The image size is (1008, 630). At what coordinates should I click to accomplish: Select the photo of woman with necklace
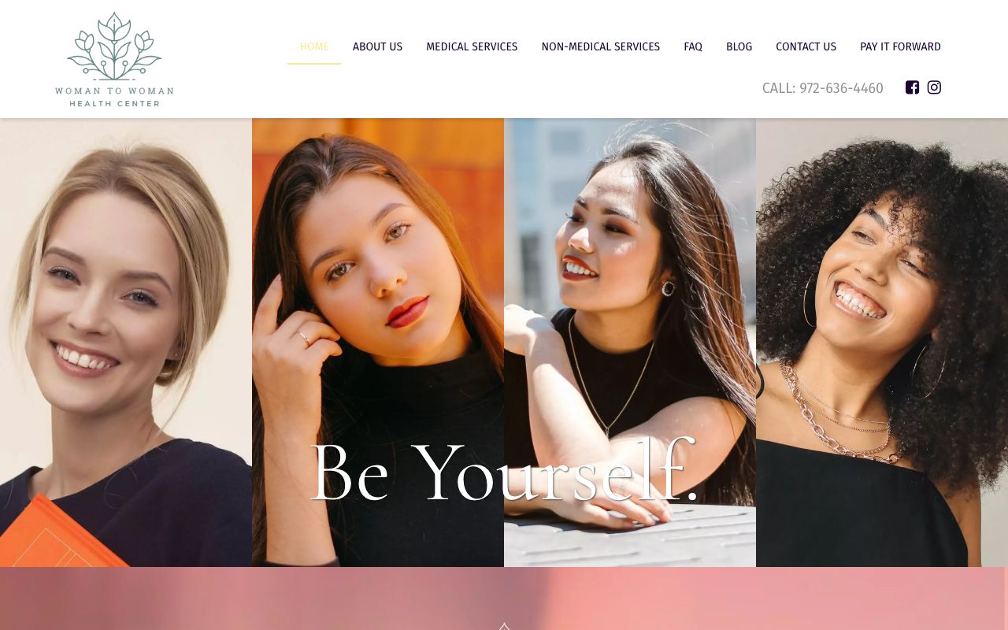click(630, 343)
